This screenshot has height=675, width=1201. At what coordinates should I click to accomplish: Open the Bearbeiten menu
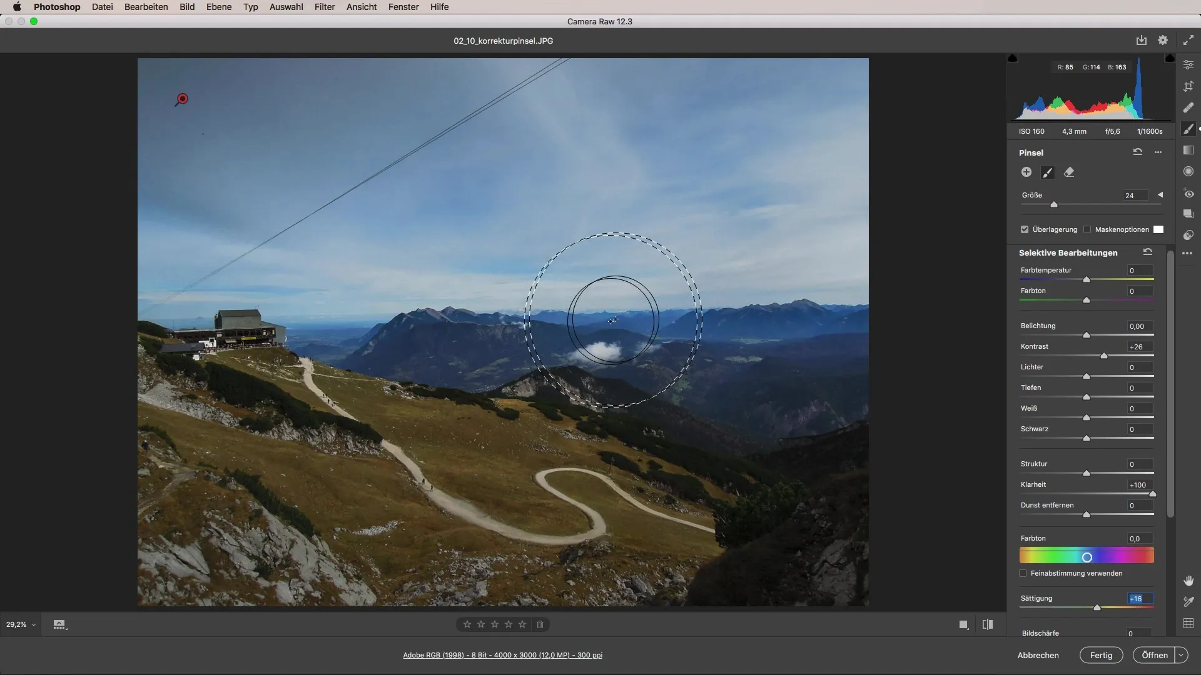[146, 7]
